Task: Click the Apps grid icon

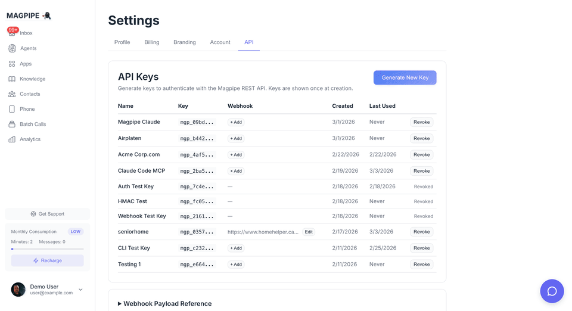Action: click(12, 64)
